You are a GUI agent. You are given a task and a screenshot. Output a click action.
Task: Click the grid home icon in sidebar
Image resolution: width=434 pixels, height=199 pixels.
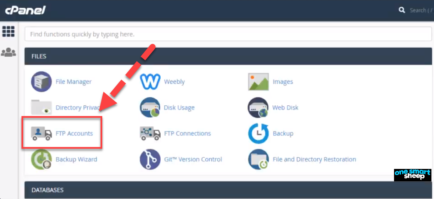[x=8, y=31]
